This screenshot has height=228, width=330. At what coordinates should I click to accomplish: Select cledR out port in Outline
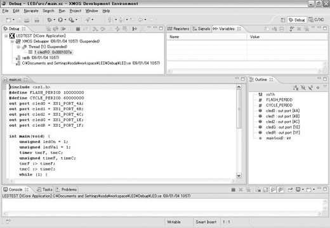coord(282,132)
